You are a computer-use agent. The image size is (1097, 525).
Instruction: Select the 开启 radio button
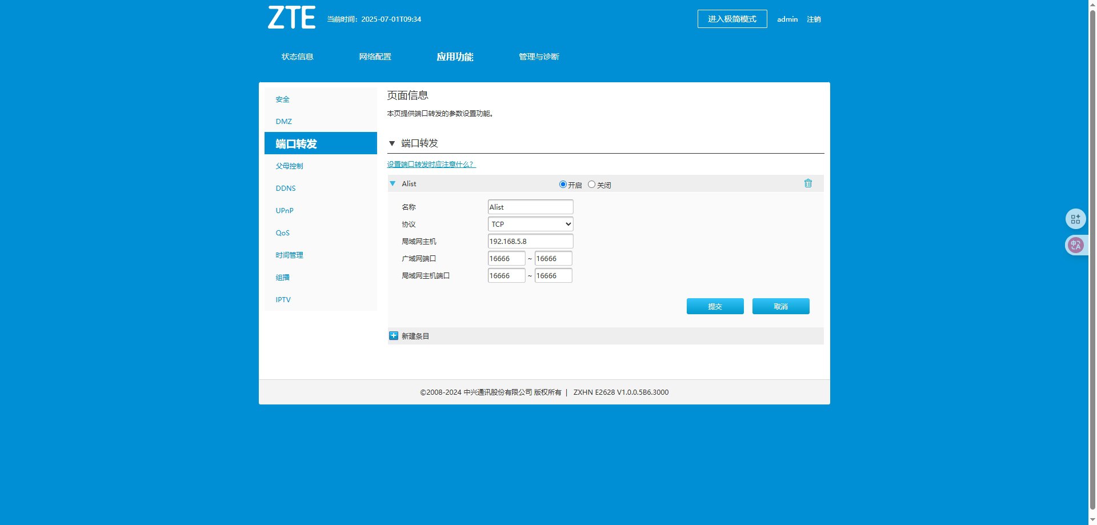(x=563, y=185)
